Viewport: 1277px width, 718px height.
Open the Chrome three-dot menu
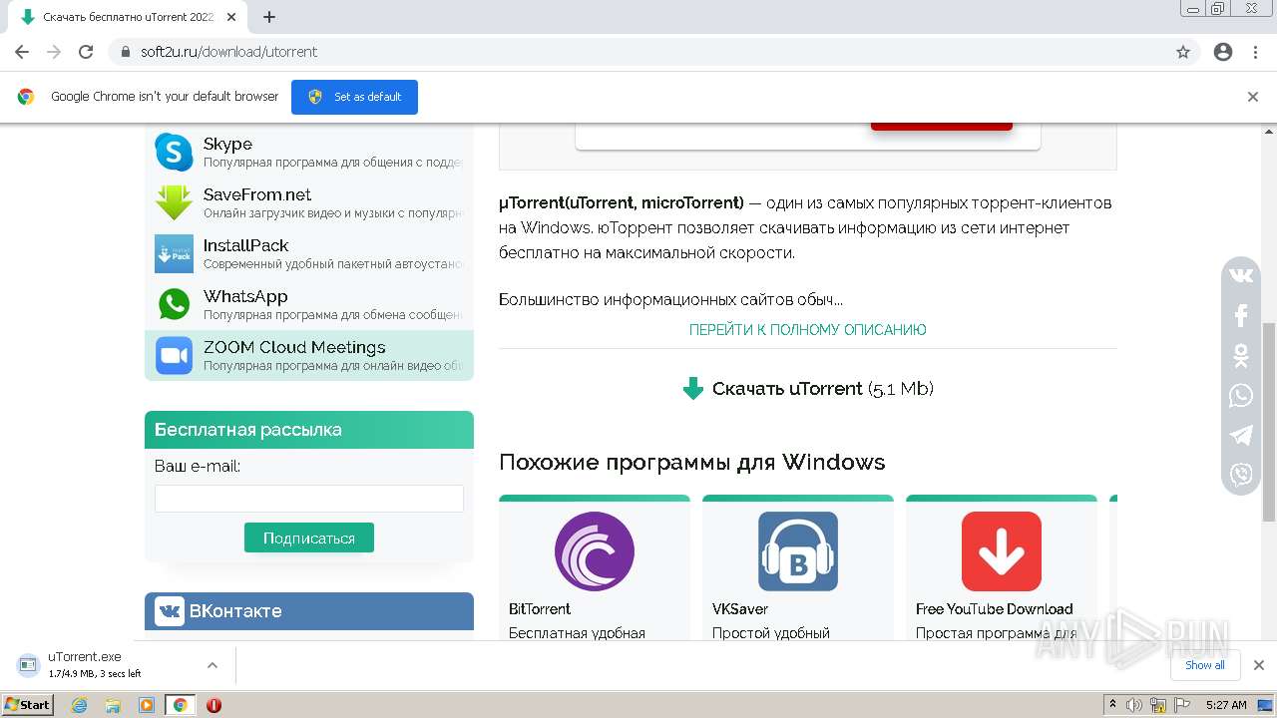point(1255,52)
